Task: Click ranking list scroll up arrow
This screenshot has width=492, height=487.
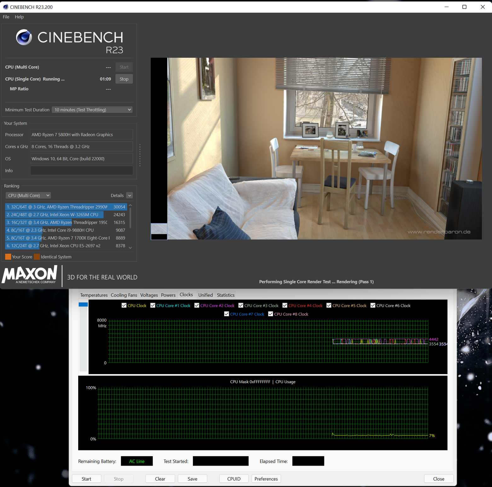Action: 130,206
